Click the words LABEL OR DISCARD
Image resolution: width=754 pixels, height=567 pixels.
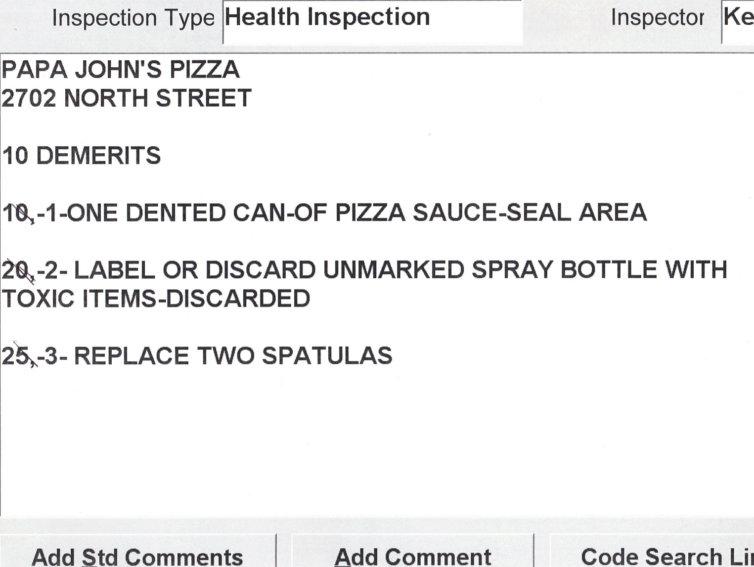pos(195,270)
